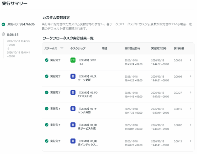Open details chevron for 03_チャンク分割 row
Screen dimensions: 197x154
pos(190,109)
